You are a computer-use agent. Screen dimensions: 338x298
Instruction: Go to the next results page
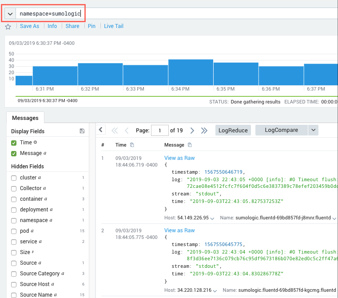(x=192, y=131)
